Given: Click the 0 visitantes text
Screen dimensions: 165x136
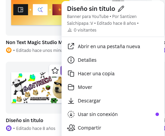Looking at the screenshot, I should pos(85,30).
